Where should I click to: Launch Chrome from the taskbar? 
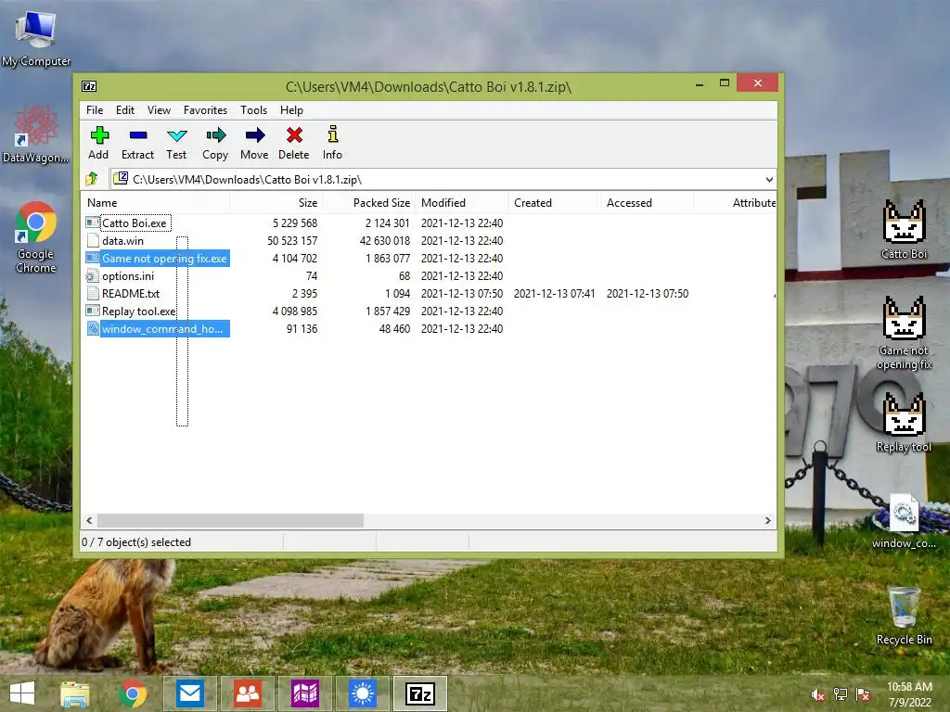coord(132,693)
